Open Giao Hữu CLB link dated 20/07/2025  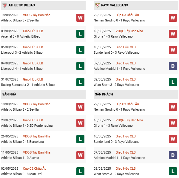tap(33, 120)
